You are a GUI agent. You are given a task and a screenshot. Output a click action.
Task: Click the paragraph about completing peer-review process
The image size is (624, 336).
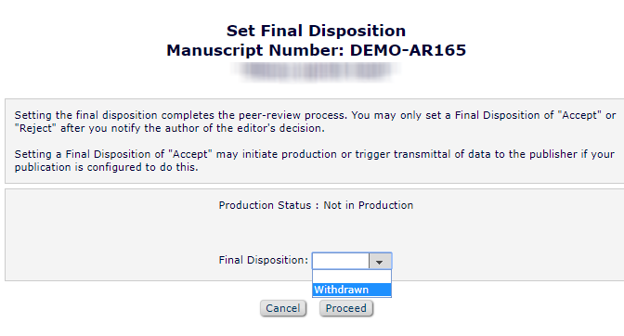(315, 122)
